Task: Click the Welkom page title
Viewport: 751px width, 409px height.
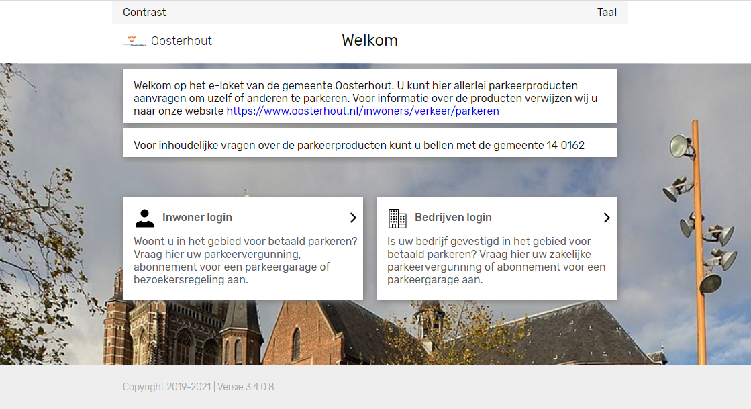Action: 370,40
